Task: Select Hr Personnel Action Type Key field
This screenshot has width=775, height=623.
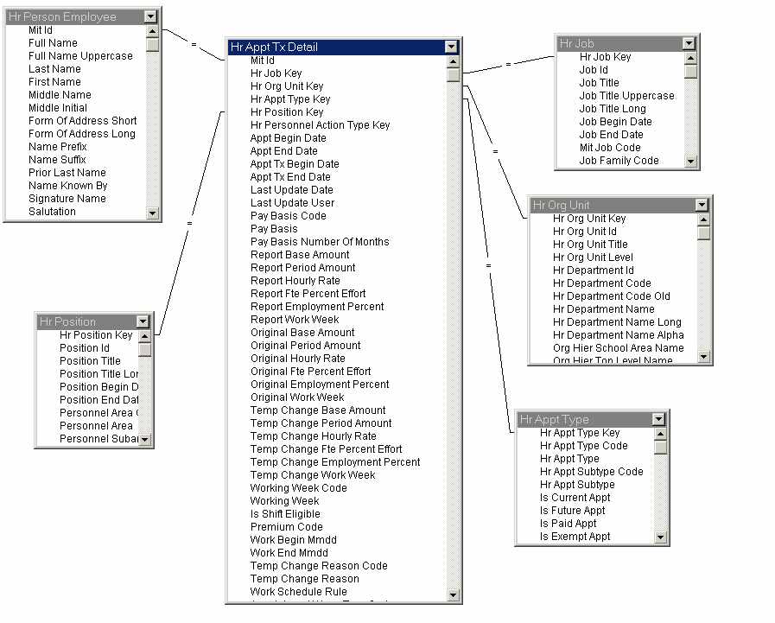Action: tap(320, 125)
